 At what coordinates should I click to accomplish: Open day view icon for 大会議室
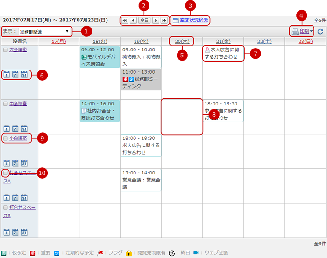pos(7,75)
